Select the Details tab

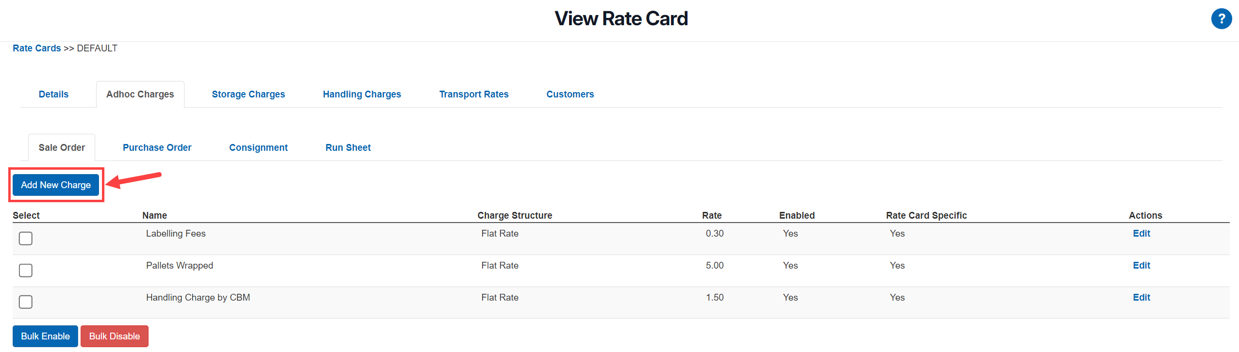pyautogui.click(x=53, y=94)
